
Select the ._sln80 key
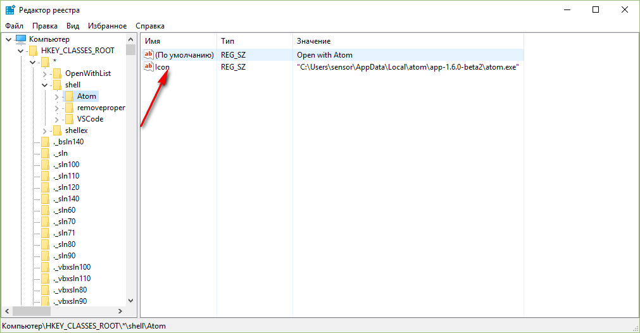point(65,244)
